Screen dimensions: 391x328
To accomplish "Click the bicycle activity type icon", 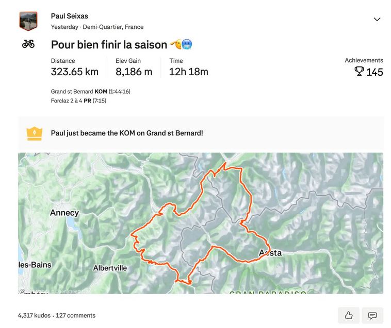I will [28, 44].
